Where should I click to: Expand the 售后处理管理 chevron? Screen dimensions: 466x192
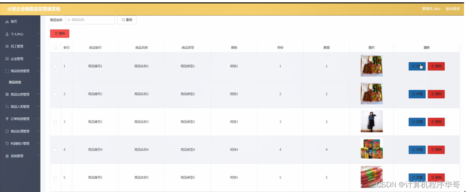[38, 131]
